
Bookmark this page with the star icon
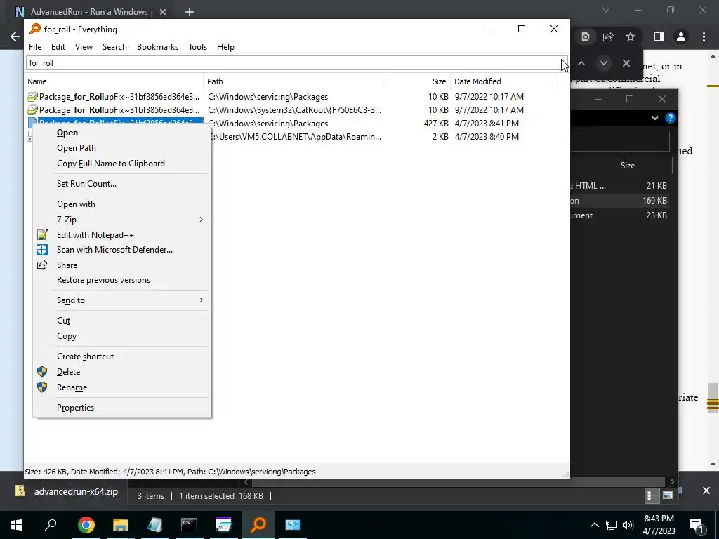pos(631,36)
